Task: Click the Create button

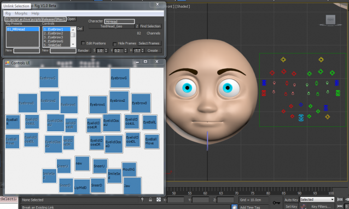Action: (x=153, y=50)
